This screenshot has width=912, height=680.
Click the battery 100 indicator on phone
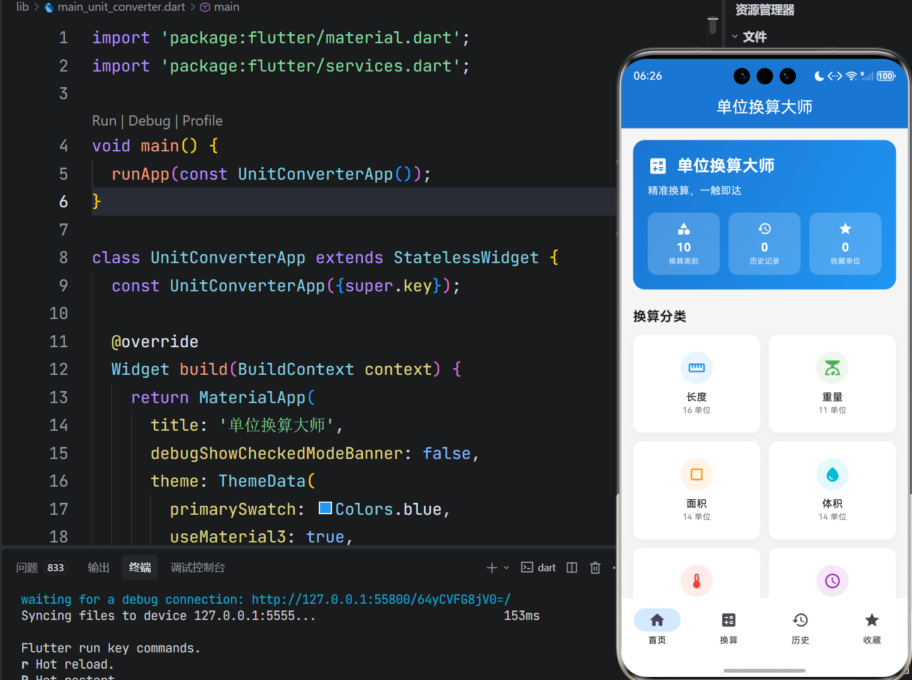(x=886, y=76)
